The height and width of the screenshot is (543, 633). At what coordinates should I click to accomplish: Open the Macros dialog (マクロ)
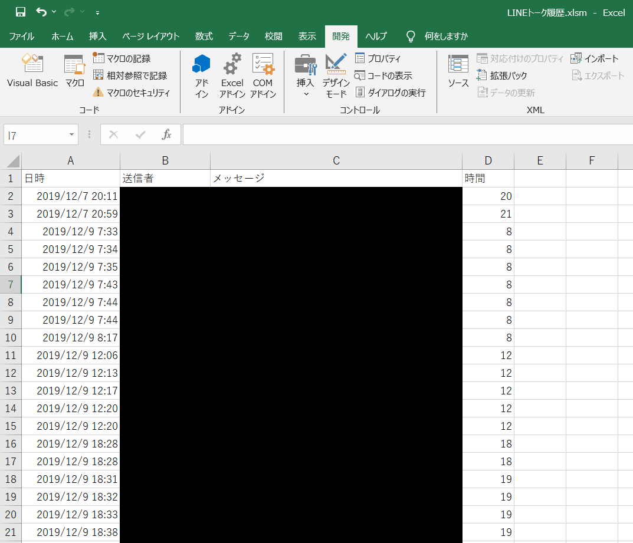75,71
